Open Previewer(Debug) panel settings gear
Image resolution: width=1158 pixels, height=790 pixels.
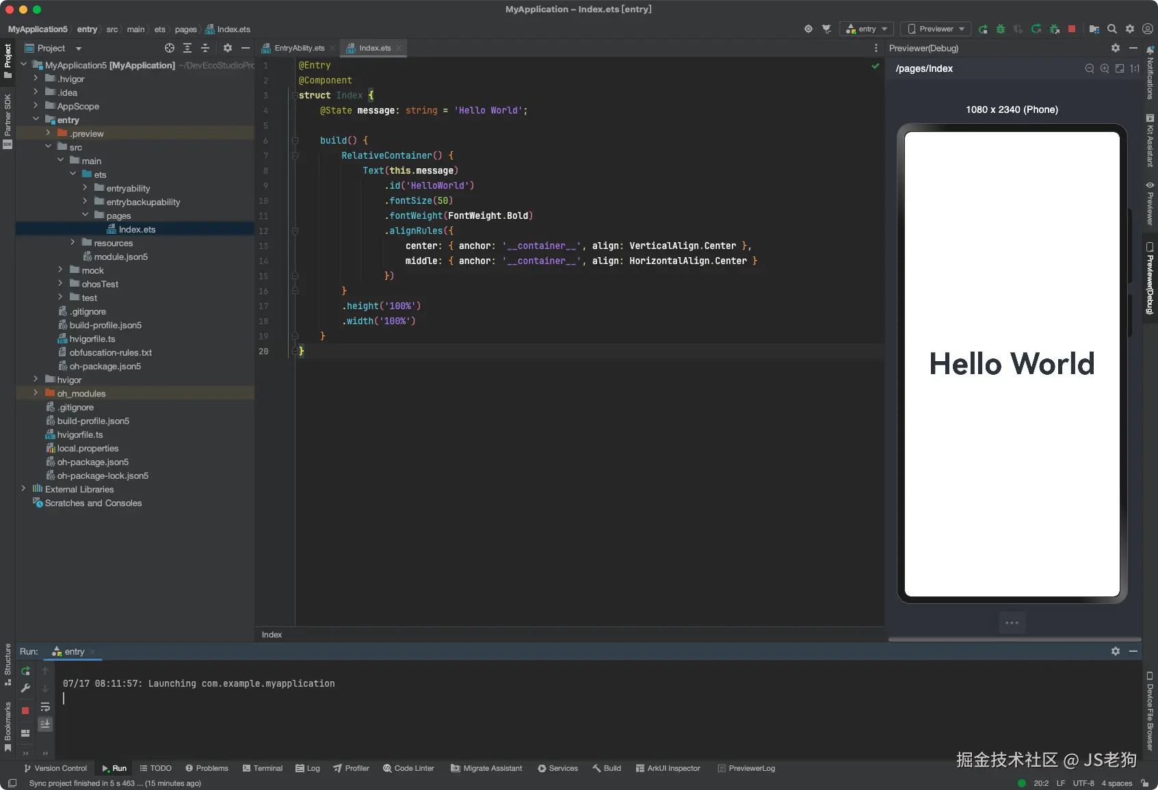pos(1116,48)
